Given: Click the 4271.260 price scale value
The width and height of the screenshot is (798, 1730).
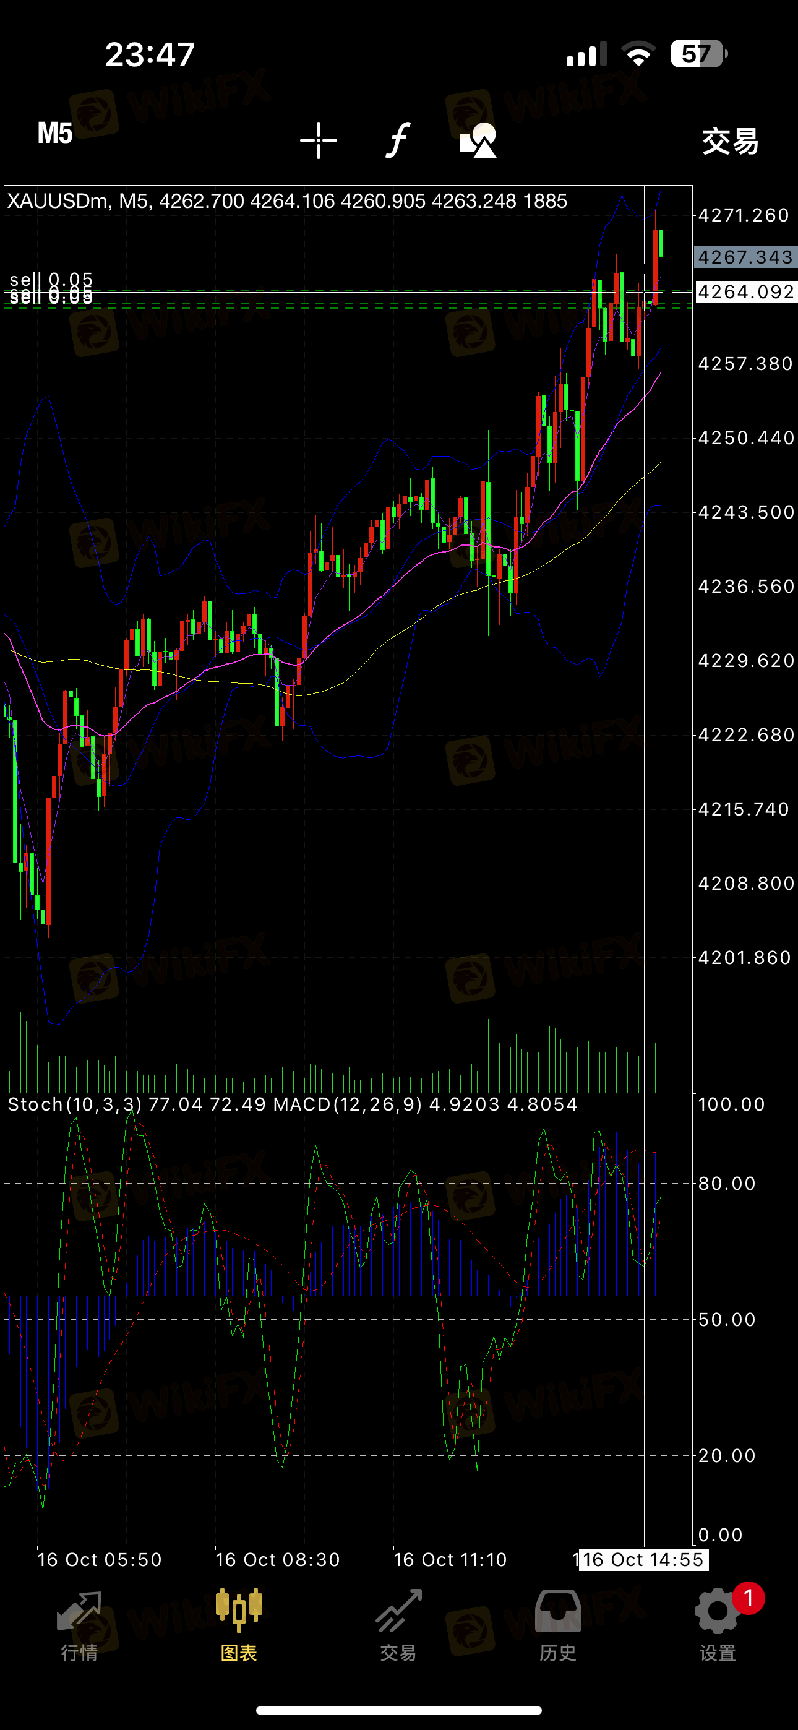Looking at the screenshot, I should pyautogui.click(x=744, y=215).
